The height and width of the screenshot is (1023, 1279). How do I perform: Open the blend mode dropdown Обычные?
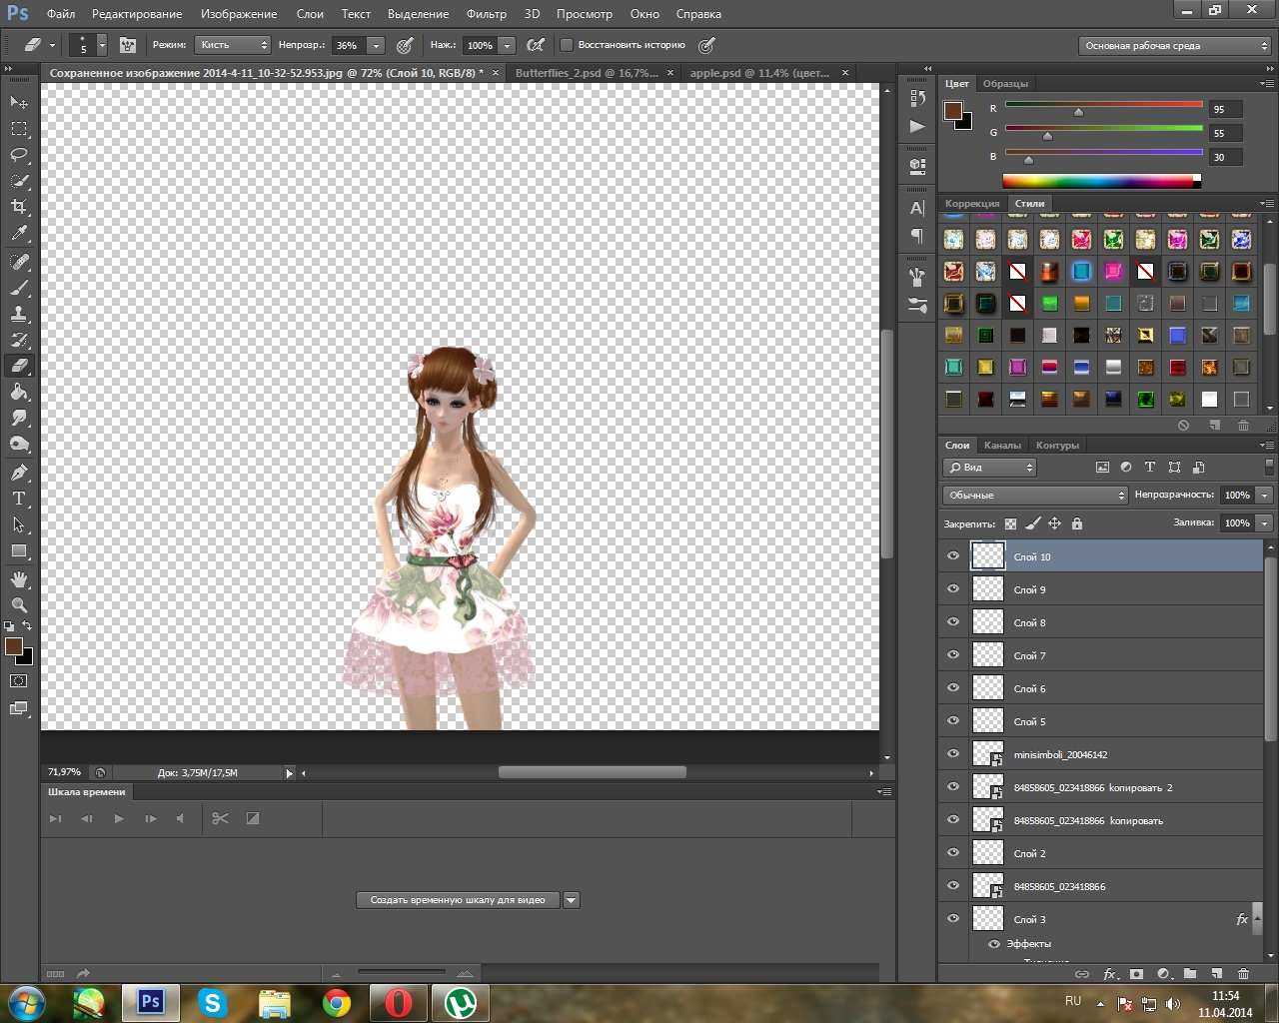(1035, 496)
